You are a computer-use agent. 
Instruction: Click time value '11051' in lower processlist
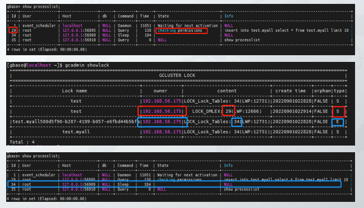[145, 175]
